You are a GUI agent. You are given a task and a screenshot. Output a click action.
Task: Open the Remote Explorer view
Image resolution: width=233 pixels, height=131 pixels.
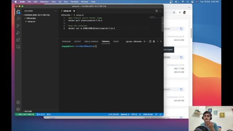click(18, 47)
